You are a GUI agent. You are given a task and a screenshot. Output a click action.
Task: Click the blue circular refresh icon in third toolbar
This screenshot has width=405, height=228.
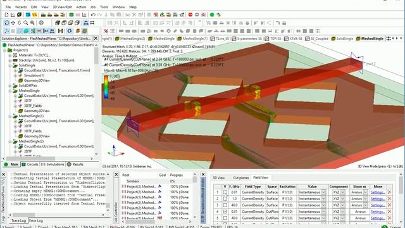pyautogui.click(x=69, y=31)
